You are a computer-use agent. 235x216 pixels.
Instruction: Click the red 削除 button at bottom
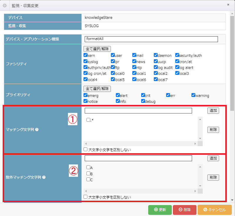click(x=185, y=210)
